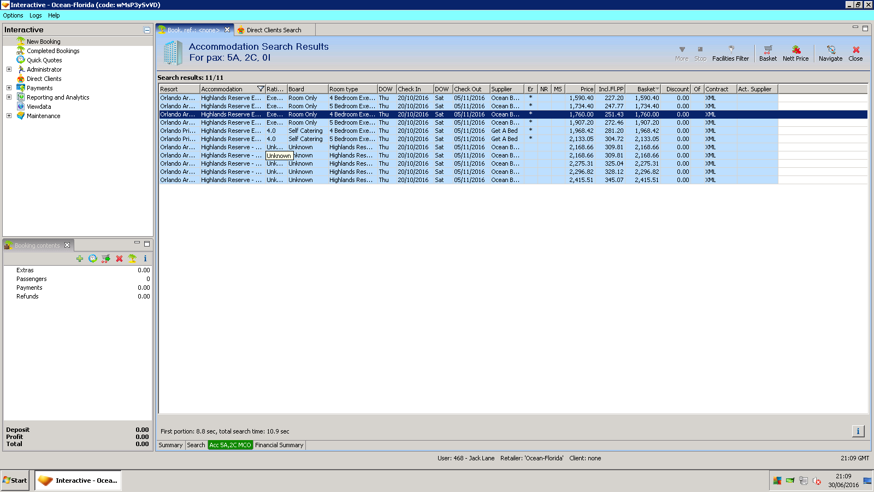Click the Accommodation column filter icon

tap(261, 89)
